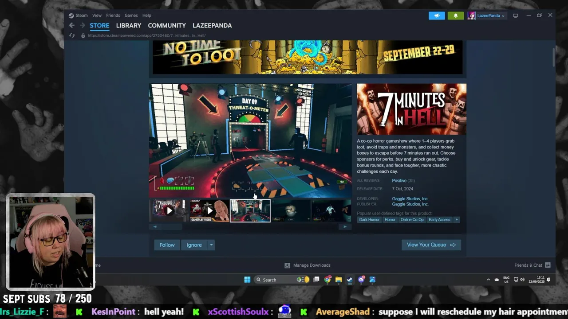Click the Steam page vertical scrollbar
Viewport: 568px width, 319px height.
(x=553, y=57)
